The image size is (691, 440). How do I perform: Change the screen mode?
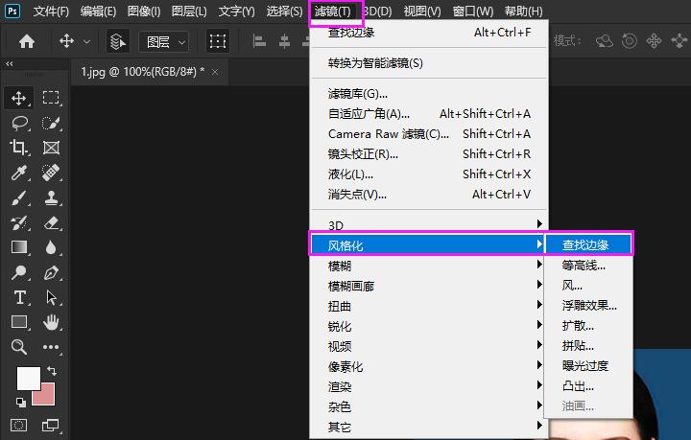pyautogui.click(x=50, y=425)
